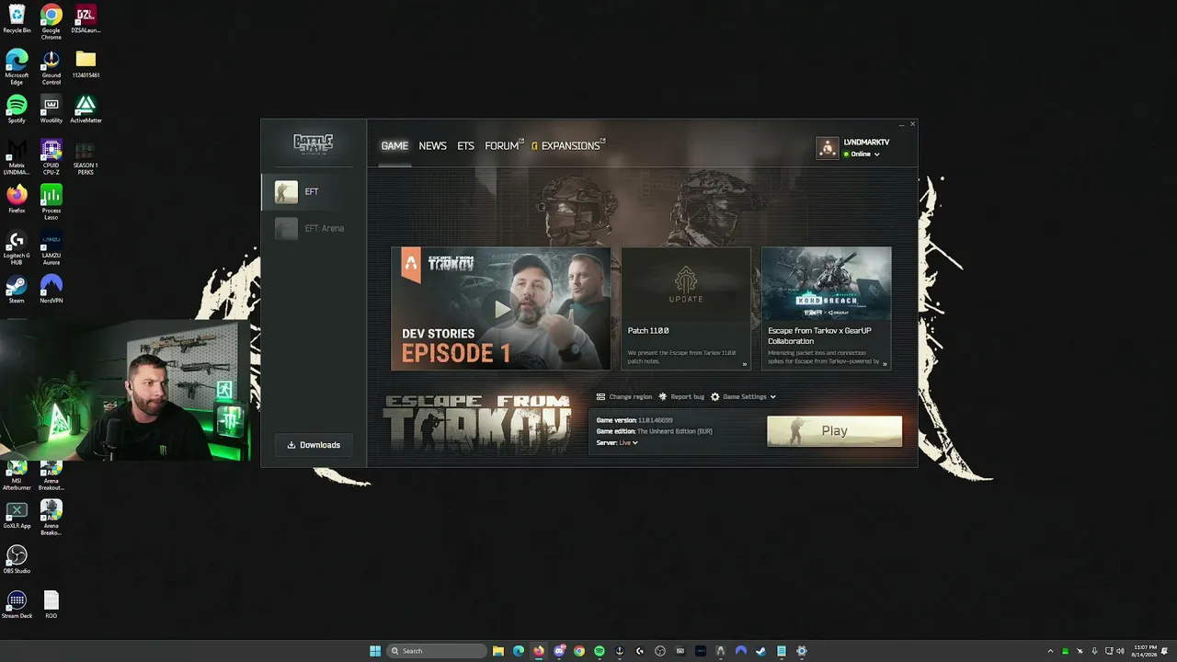
Task: Open the Patch 11.0.0 news card
Action: click(686, 309)
